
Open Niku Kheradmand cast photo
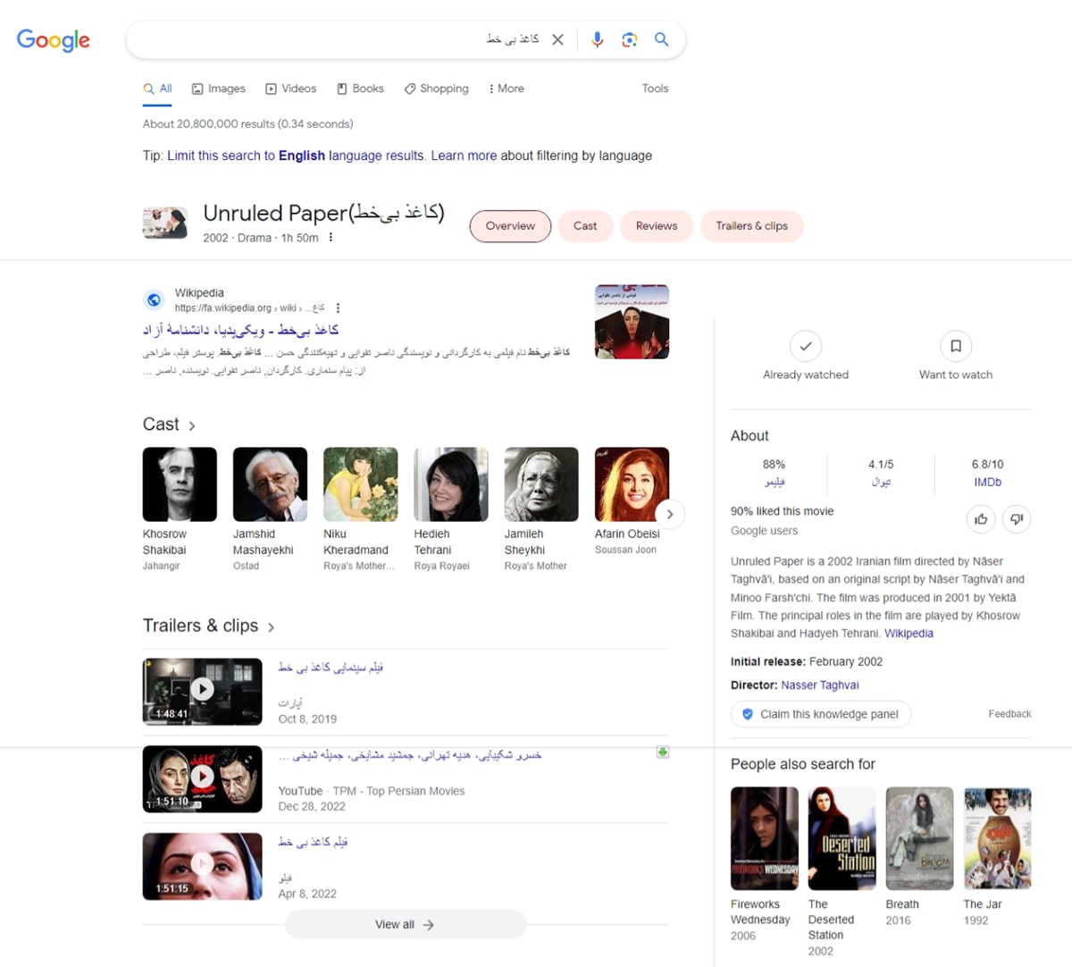click(360, 484)
